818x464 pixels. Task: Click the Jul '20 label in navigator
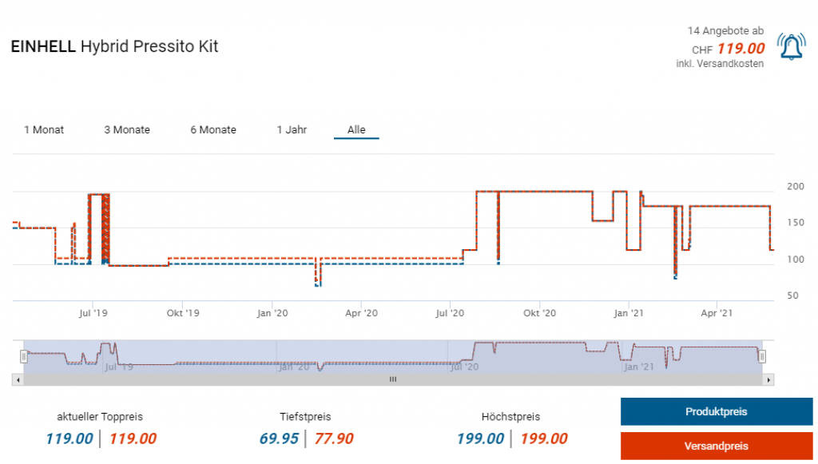(x=464, y=367)
